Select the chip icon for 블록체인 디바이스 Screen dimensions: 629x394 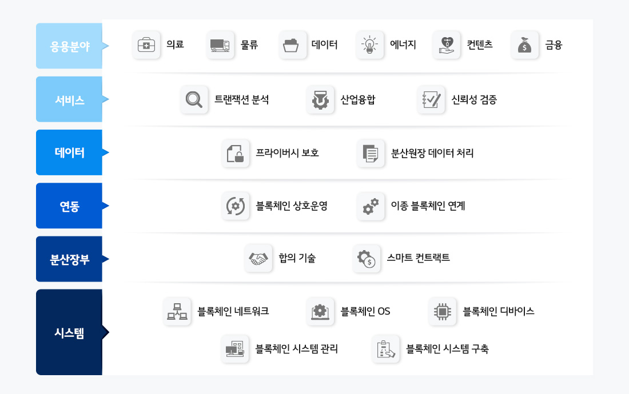[x=443, y=311]
